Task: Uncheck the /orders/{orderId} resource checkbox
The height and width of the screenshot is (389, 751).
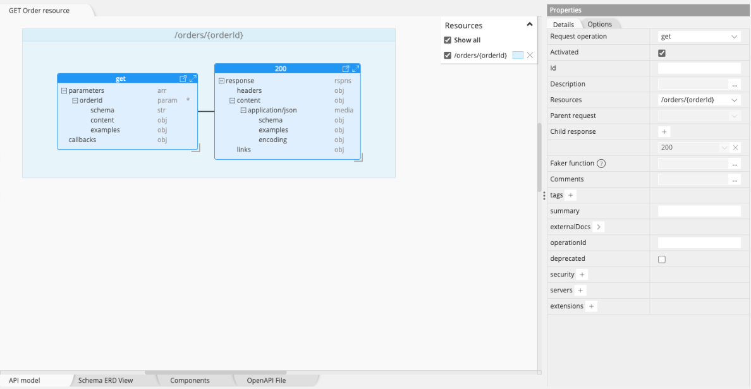Action: pyautogui.click(x=448, y=56)
